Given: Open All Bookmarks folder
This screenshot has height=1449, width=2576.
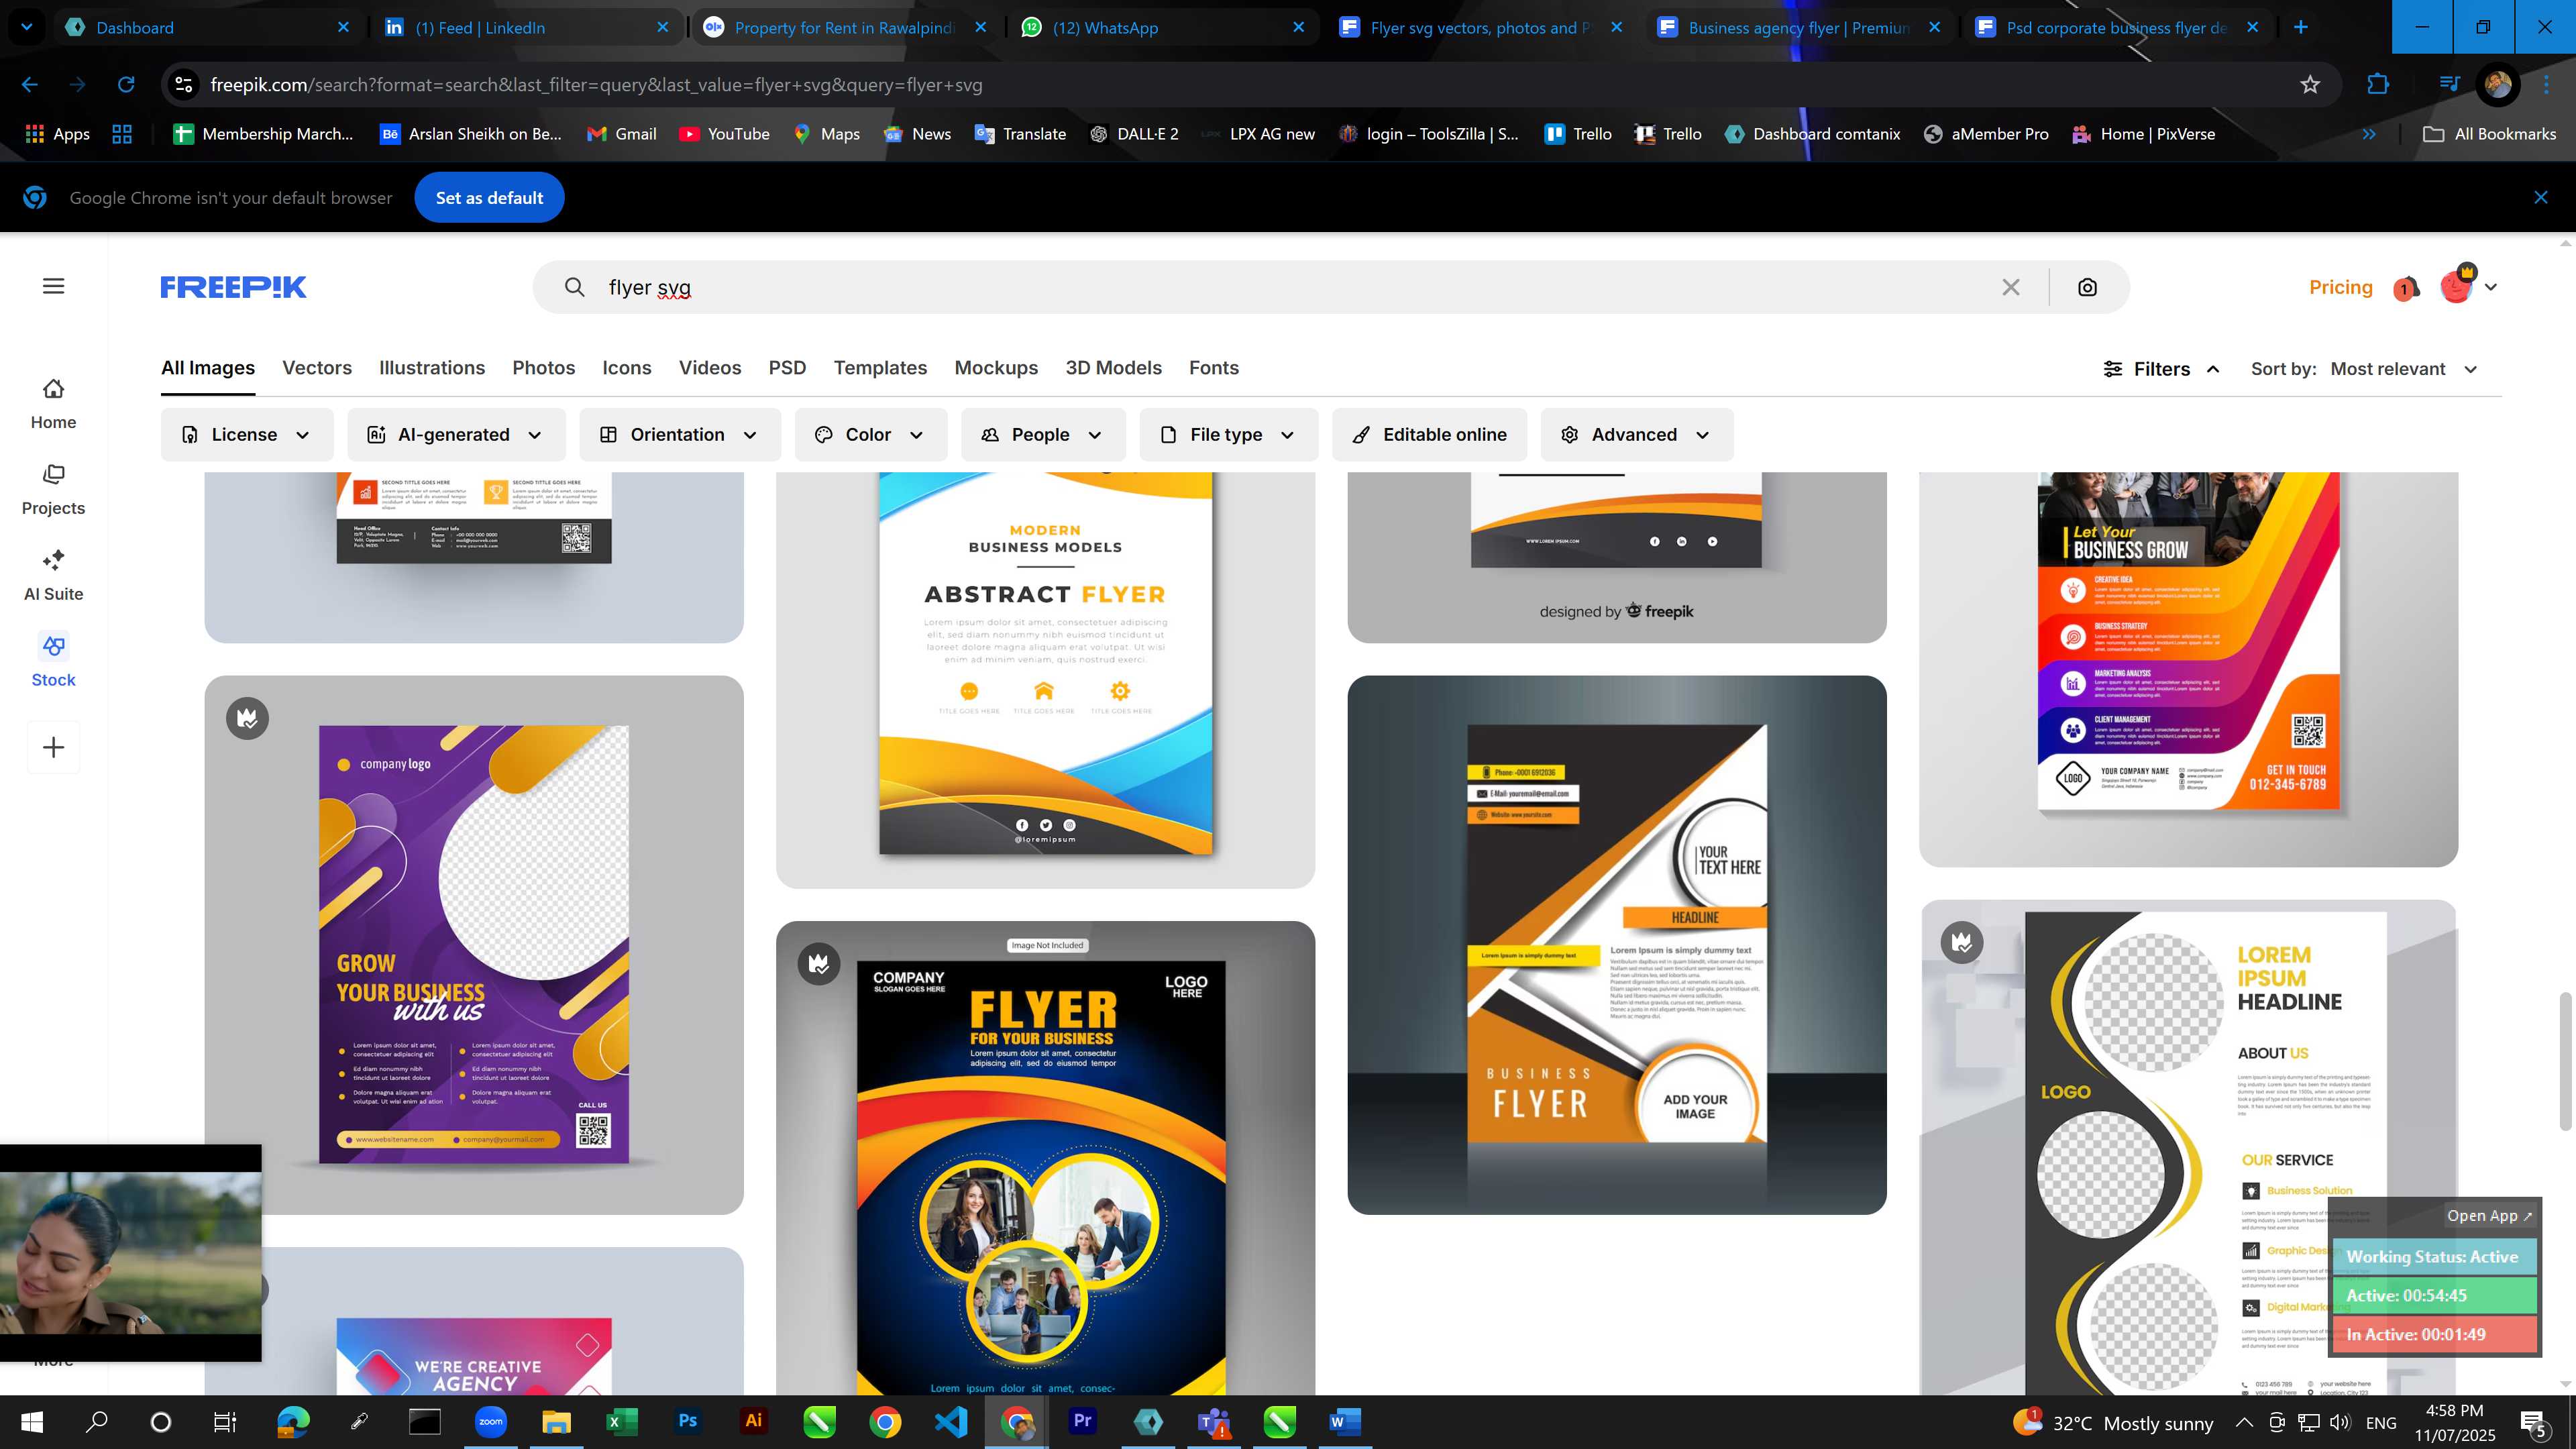Looking at the screenshot, I should click(2490, 134).
